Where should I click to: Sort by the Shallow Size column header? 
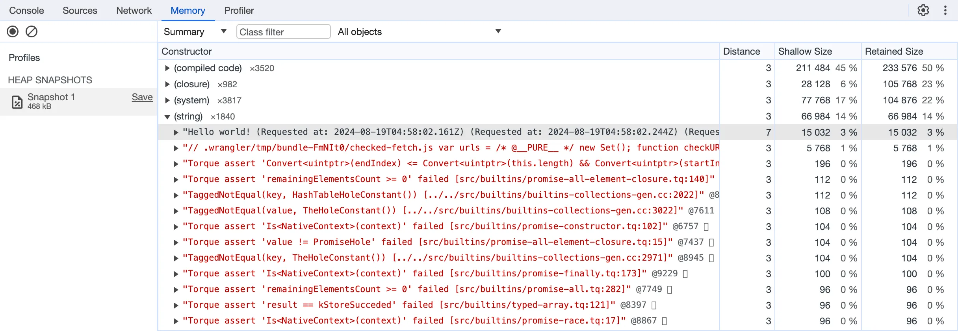point(805,51)
